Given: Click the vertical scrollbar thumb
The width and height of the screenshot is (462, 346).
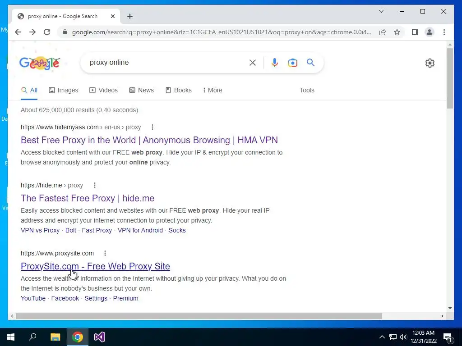Looking at the screenshot, I should click(450, 78).
